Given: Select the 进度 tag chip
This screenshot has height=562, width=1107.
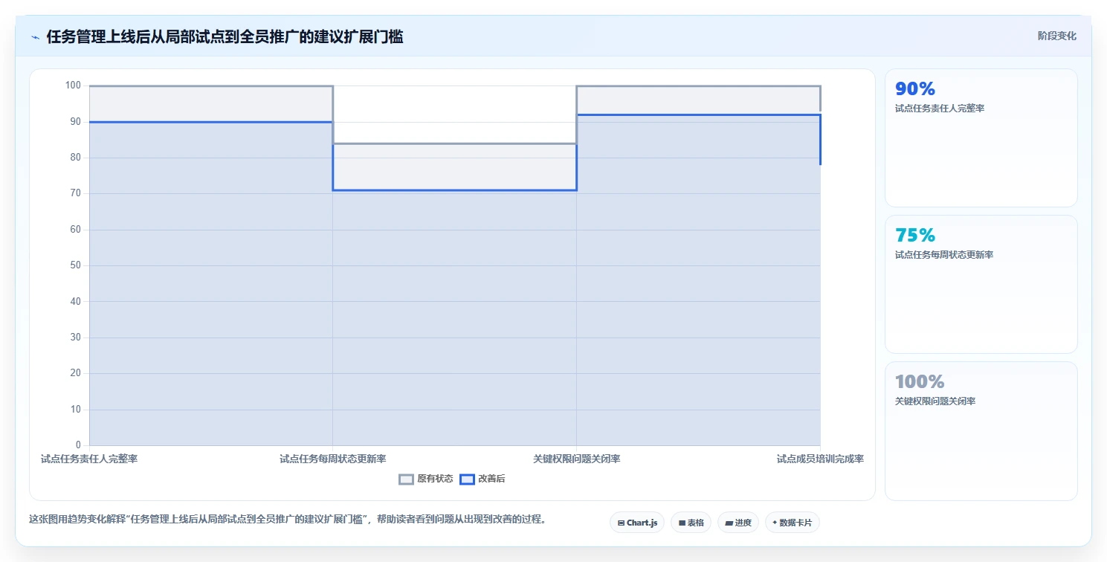Looking at the screenshot, I should [x=738, y=523].
